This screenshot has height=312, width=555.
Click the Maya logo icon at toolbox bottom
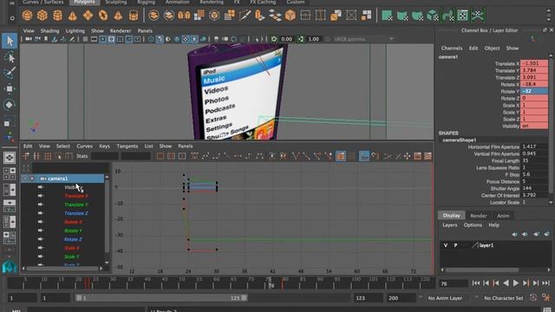click(10, 267)
